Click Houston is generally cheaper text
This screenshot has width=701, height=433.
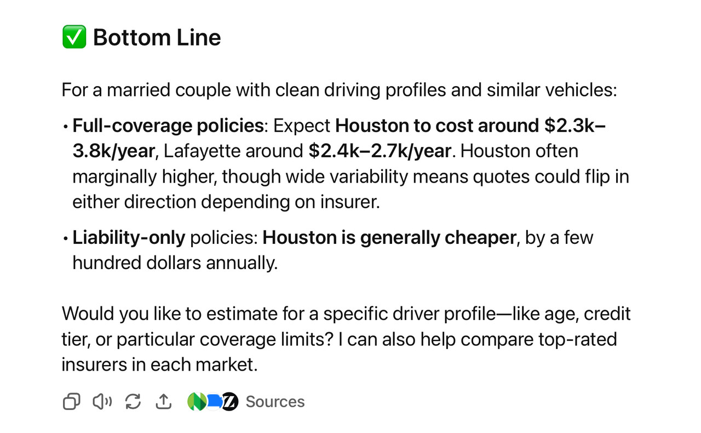coord(389,238)
